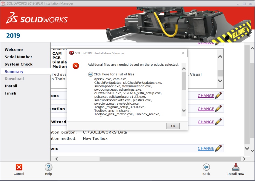
Task: Select System Check step in the sidebar
Action: (x=19, y=64)
